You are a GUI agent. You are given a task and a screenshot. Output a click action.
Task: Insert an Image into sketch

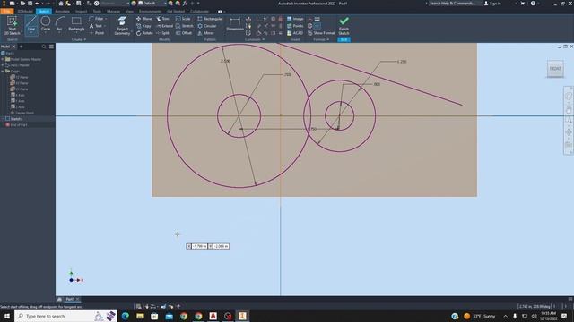tap(295, 19)
